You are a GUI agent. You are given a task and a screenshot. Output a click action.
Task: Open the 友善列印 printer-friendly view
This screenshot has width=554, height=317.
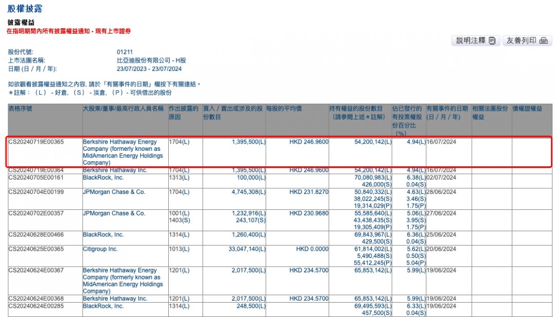[522, 41]
